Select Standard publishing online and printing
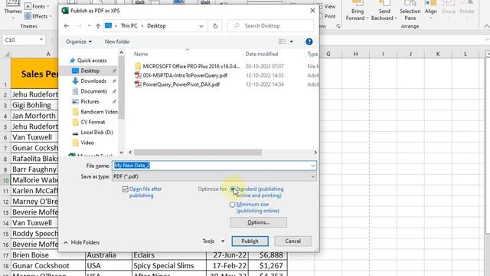This screenshot has width=490, height=276. click(232, 189)
